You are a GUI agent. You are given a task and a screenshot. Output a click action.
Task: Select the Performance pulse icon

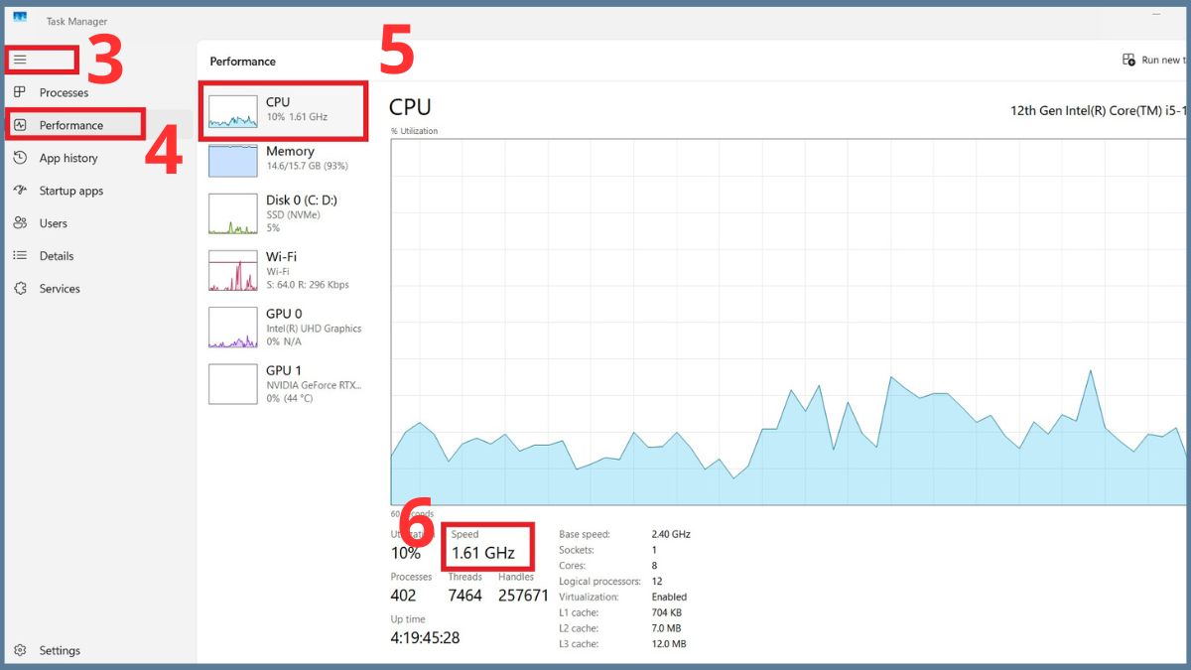20,125
